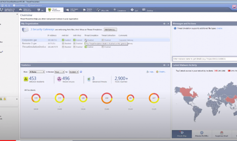This screenshot has width=237, height=141.
Task: Click the Advanced threats icon
Action: (88, 80)
